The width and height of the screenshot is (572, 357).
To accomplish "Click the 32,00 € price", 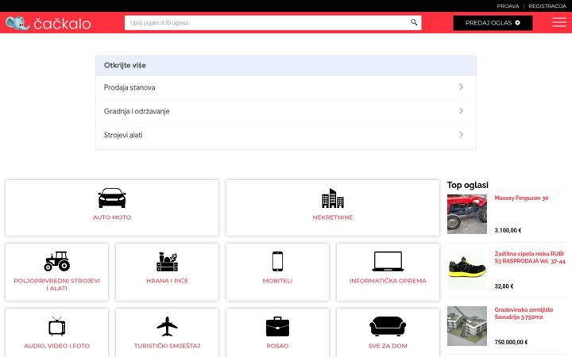I will click(504, 286).
